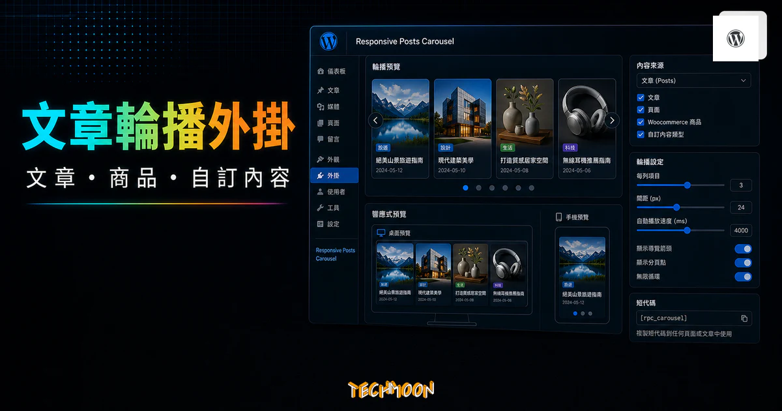Open the 無線耳機推薦指南 carousel card
This screenshot has width=782, height=411.
coord(587,129)
